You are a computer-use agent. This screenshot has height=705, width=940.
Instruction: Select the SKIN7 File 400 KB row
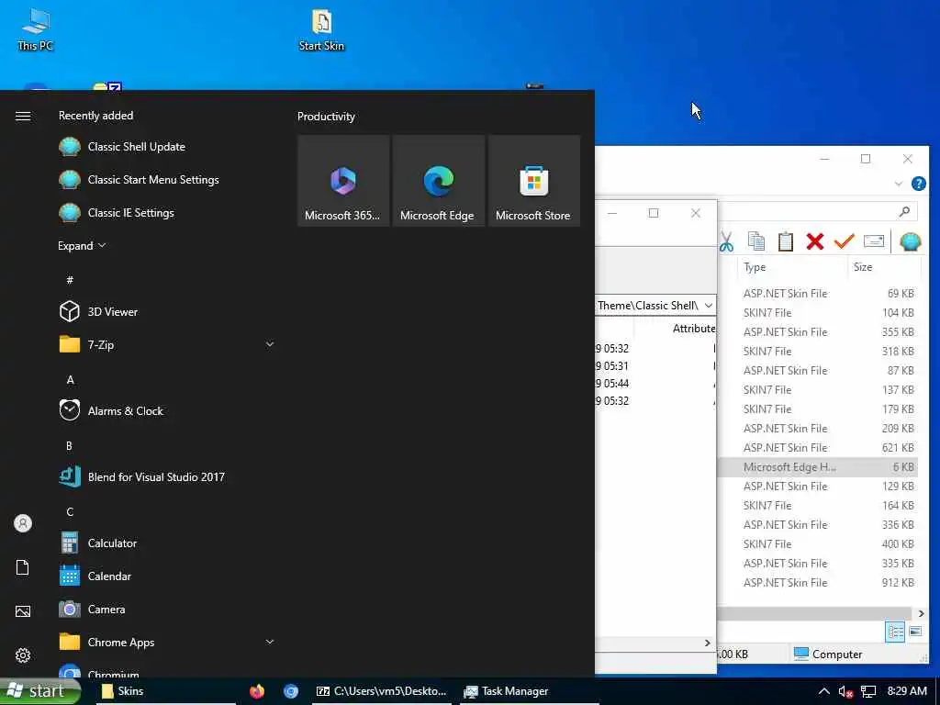[x=819, y=544]
